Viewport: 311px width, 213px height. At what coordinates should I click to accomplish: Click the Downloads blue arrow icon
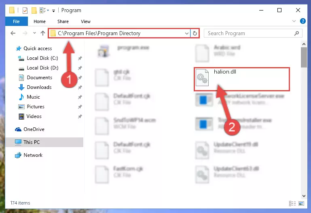[21, 87]
